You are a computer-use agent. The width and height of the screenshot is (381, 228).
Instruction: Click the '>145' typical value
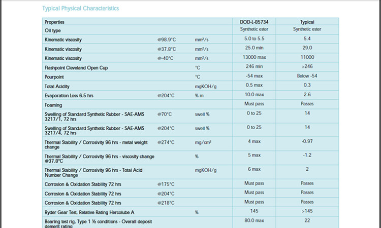pyautogui.click(x=307, y=211)
